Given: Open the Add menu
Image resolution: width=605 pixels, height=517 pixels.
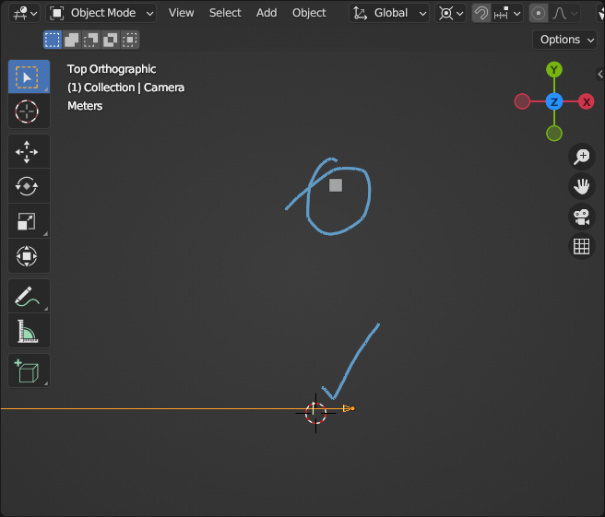Looking at the screenshot, I should point(267,13).
